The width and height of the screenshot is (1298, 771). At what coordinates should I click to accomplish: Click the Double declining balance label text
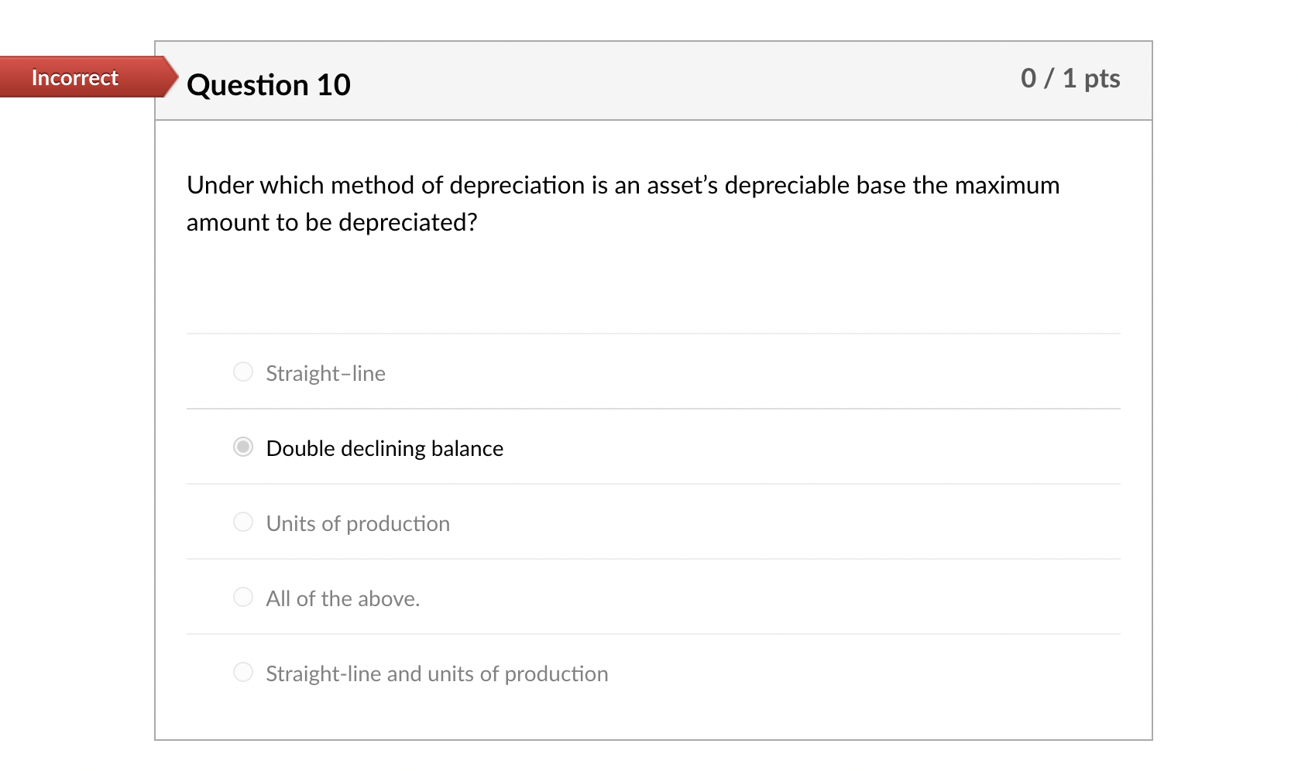[x=384, y=447]
